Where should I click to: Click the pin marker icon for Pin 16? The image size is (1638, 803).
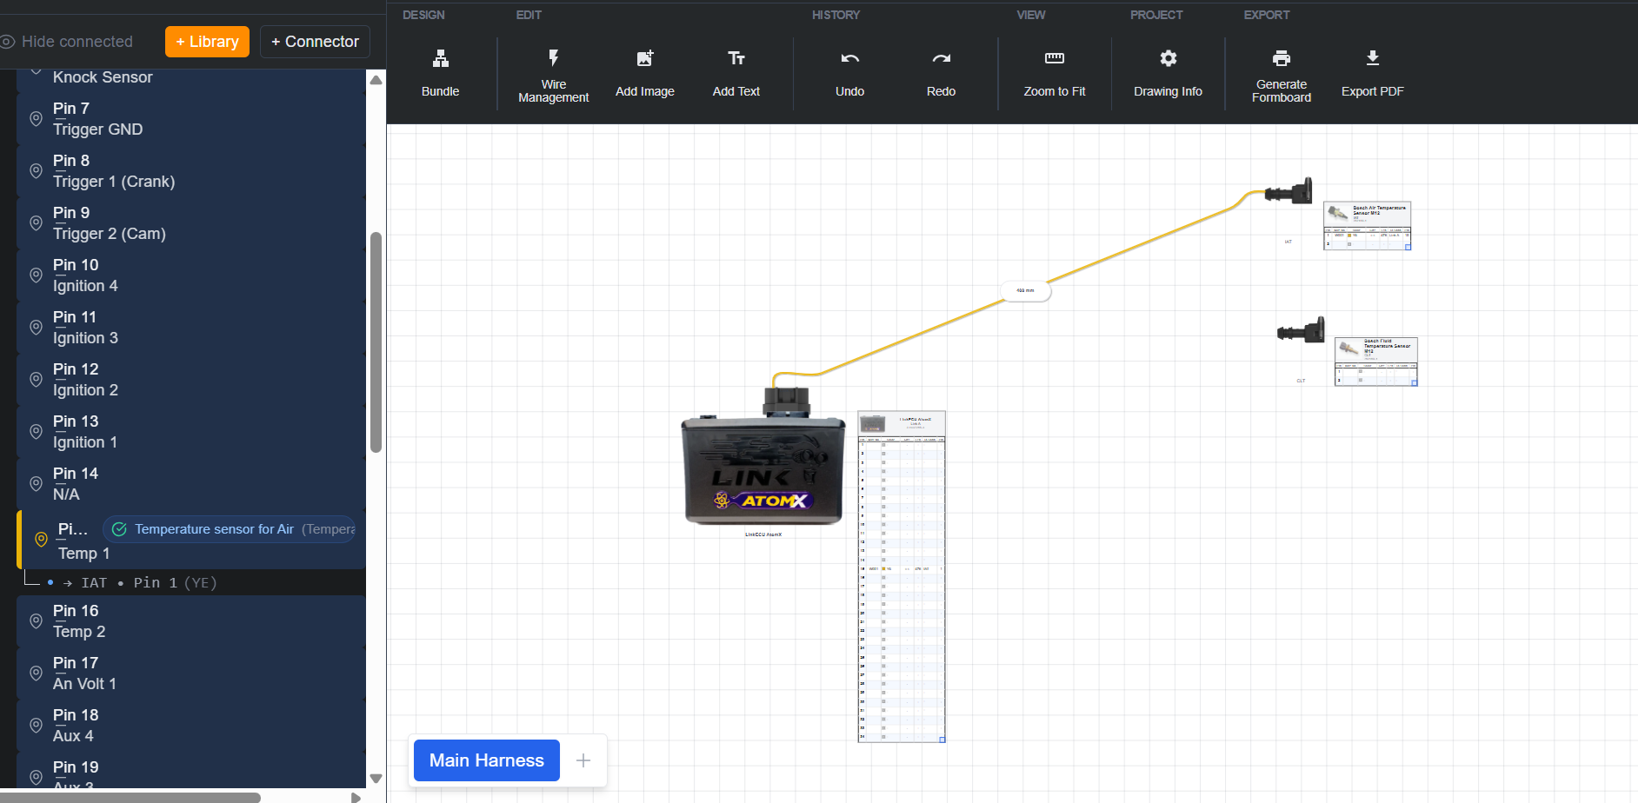[x=36, y=620]
